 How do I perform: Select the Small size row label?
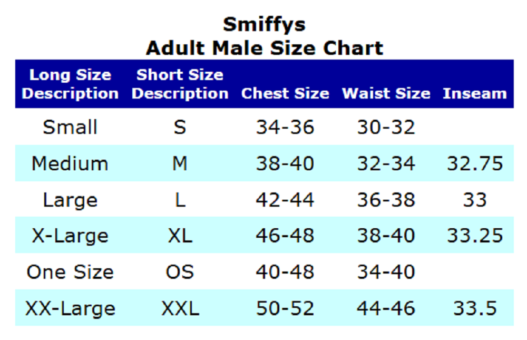(70, 127)
